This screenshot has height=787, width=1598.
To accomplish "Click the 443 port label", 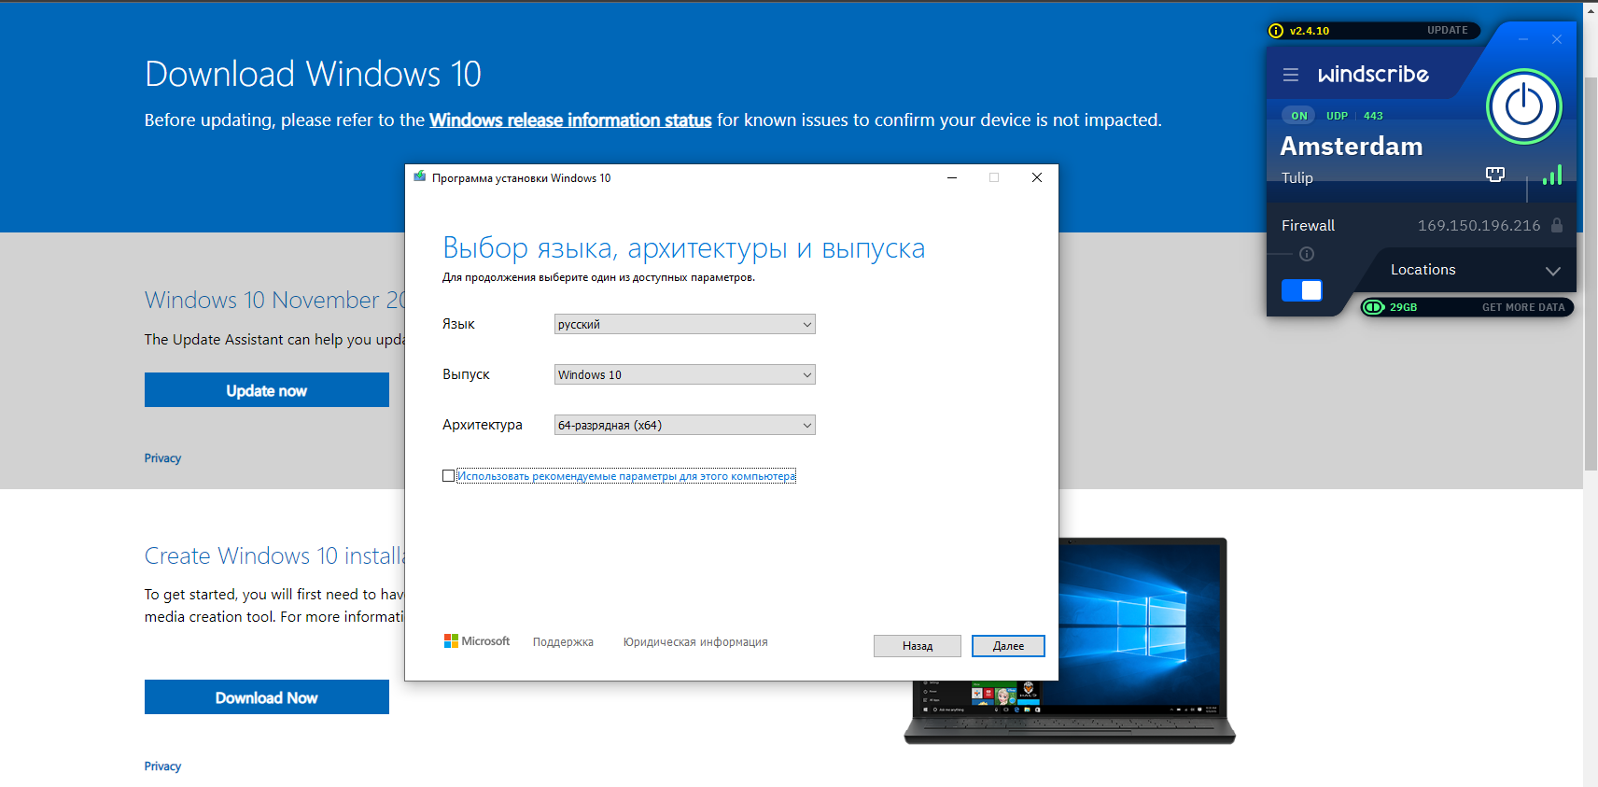I will [1373, 116].
